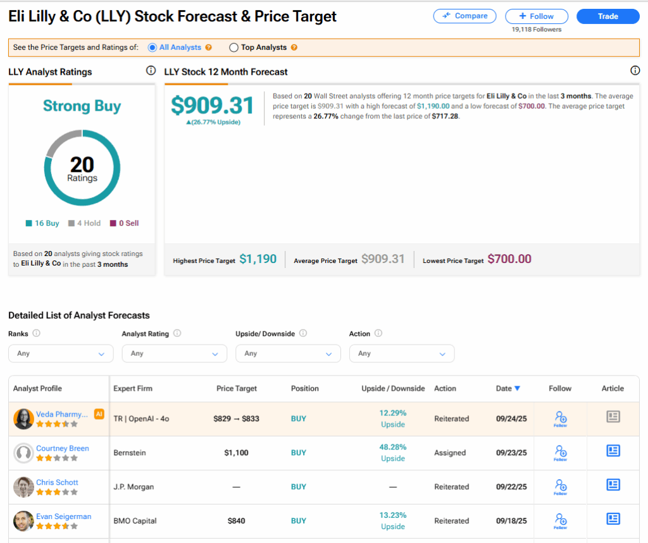Screen dimensions: 648x543
Task: Click Courtney Breen's avatar placeholder
Action: 23,453
